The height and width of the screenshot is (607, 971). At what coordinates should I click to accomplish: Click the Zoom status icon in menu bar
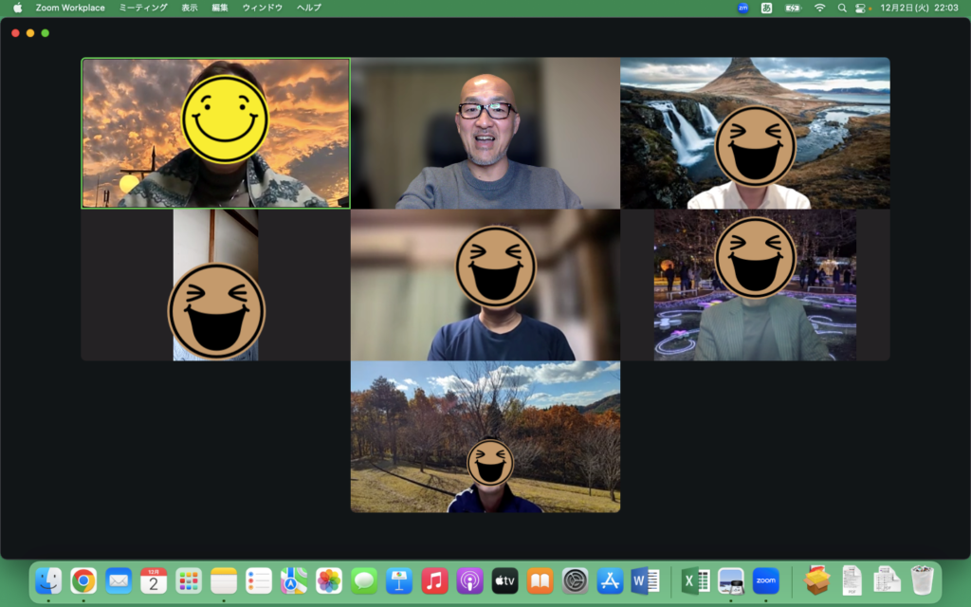pyautogui.click(x=742, y=8)
